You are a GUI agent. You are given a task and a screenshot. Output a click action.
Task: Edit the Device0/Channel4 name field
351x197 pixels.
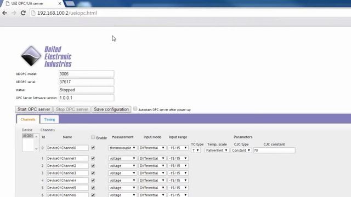pyautogui.click(x=67, y=181)
